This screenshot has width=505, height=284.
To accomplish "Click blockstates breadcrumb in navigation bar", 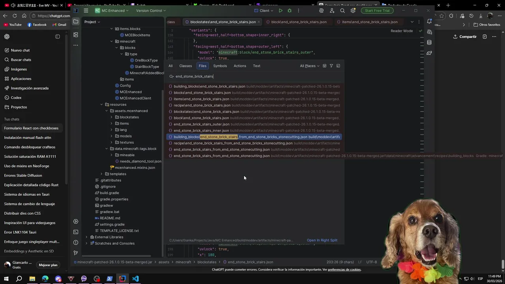I will click(x=207, y=262).
